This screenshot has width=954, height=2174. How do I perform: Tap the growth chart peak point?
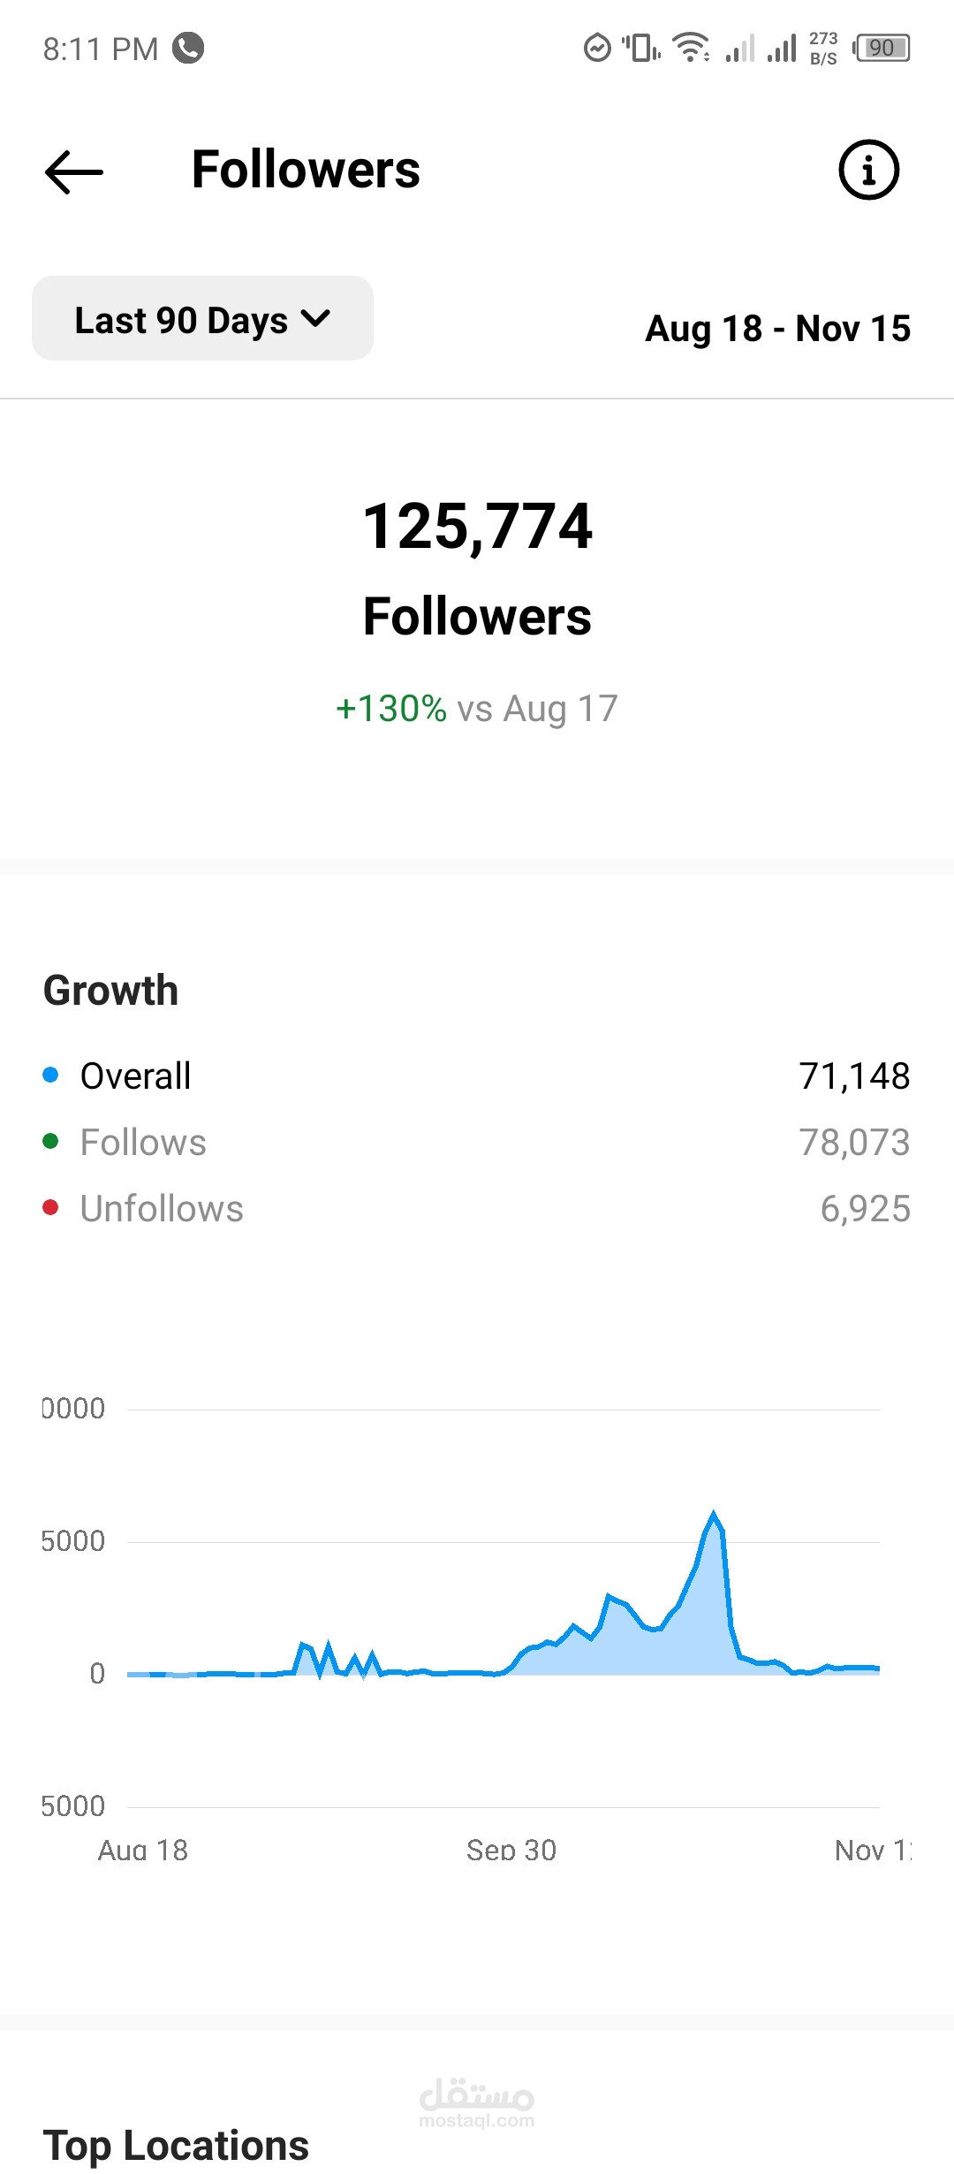tap(714, 1515)
